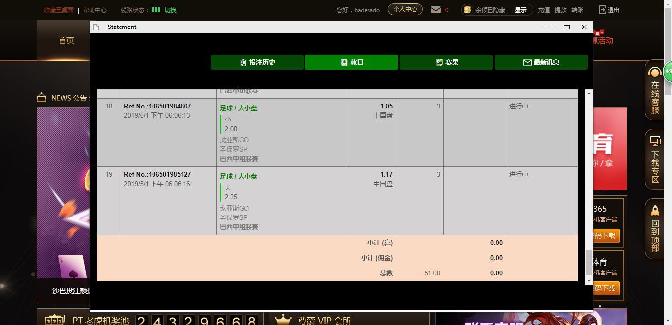Click the odds value 1.05
Viewport: 672px width, 325px height.
tap(386, 106)
